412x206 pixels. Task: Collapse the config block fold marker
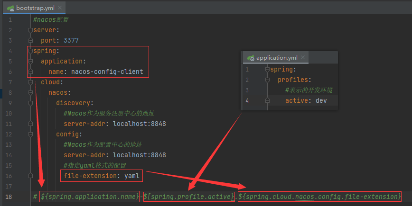30,134
